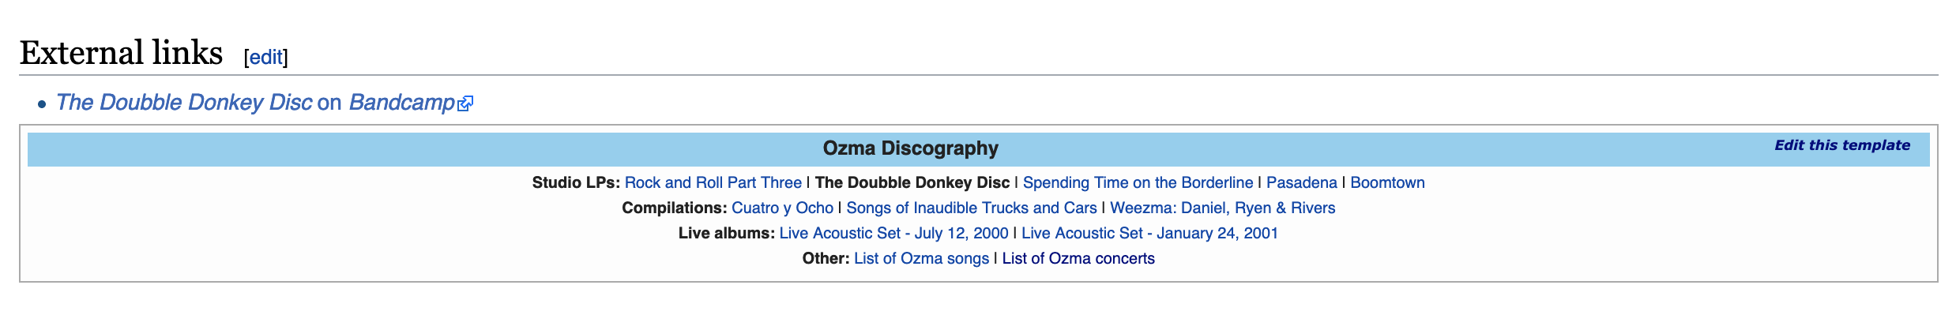The height and width of the screenshot is (330, 1956).
Task: Open the Bandcamp link
Action: coord(401,103)
